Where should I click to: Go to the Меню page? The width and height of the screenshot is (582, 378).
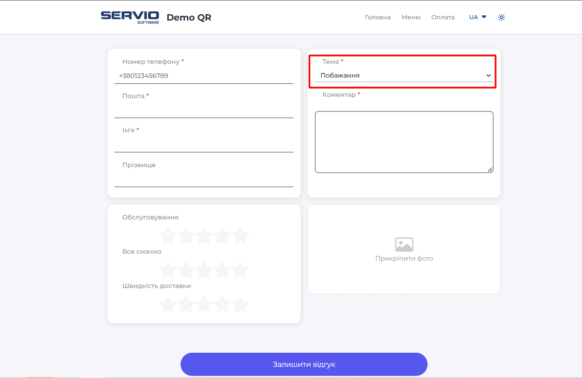(x=411, y=18)
